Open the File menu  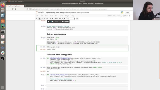(37, 16)
